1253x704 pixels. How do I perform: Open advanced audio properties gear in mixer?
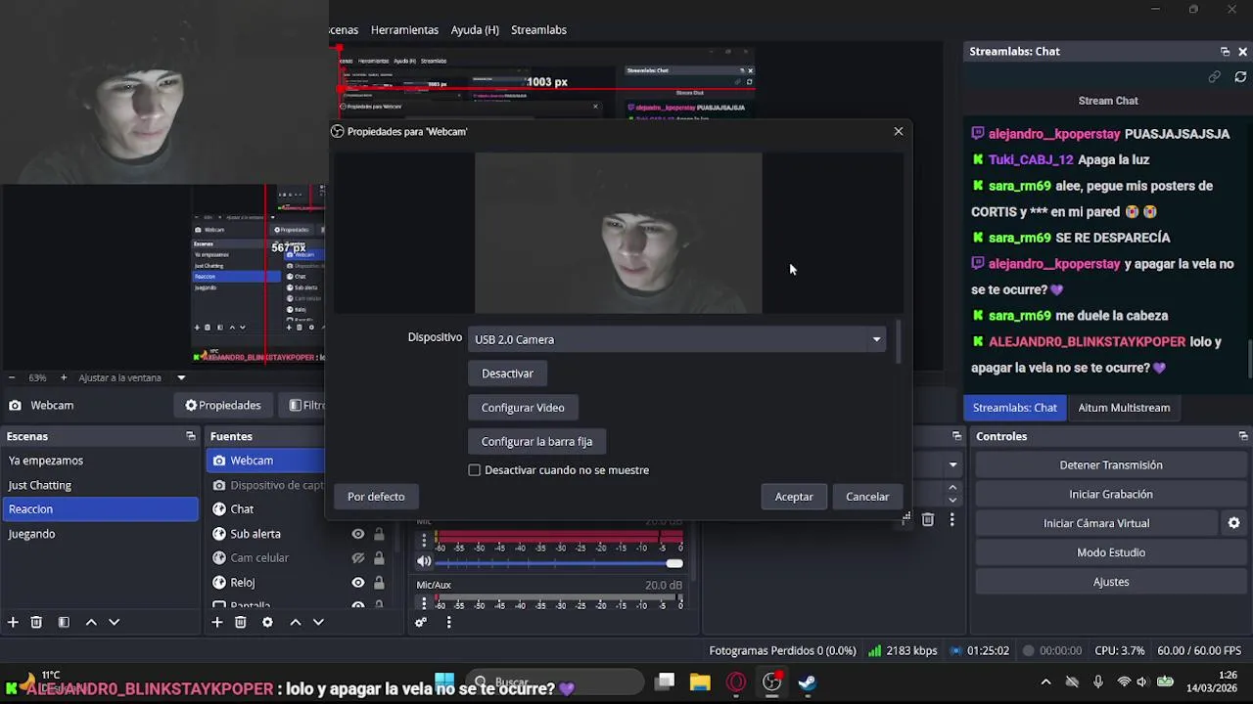tap(421, 622)
